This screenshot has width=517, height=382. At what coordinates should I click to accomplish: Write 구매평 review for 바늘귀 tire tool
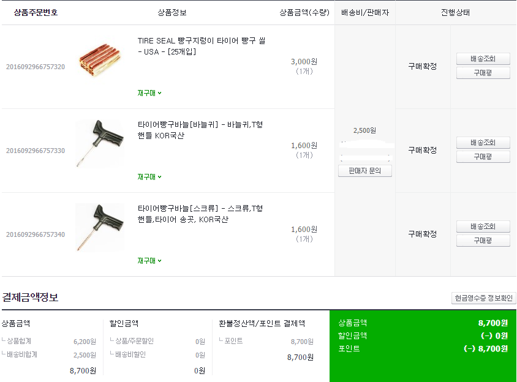[x=483, y=157]
